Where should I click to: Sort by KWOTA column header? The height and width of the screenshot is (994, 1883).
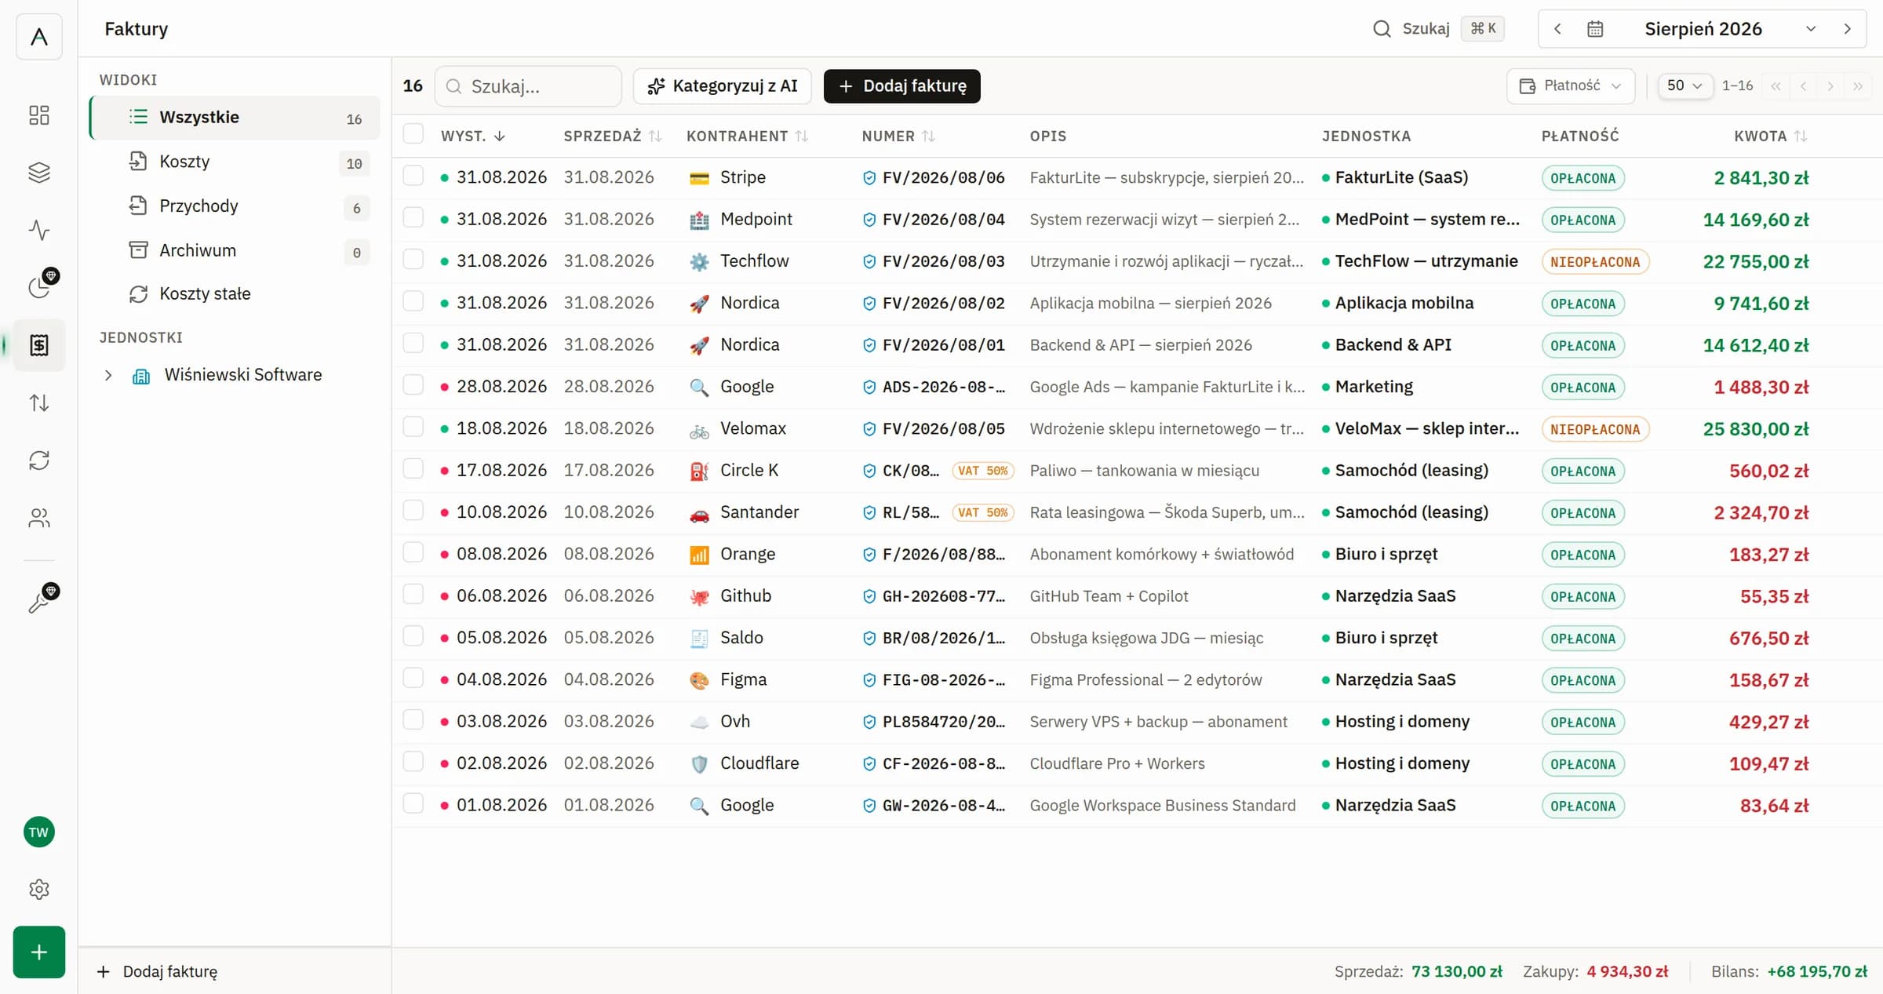coord(1770,137)
